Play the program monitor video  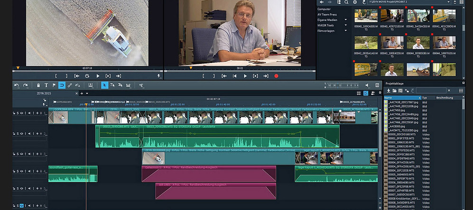pos(245,76)
